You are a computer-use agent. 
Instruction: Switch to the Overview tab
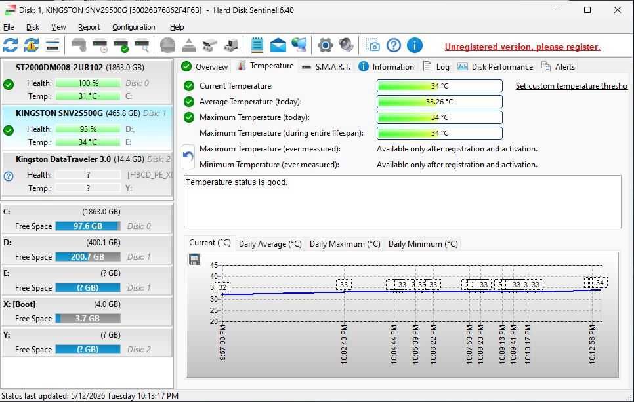205,67
